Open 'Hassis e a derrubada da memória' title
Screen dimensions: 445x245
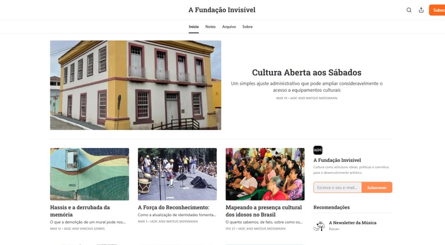(x=80, y=211)
